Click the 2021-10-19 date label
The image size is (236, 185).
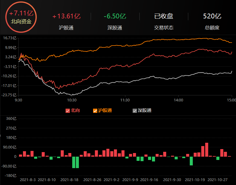tap(195, 180)
